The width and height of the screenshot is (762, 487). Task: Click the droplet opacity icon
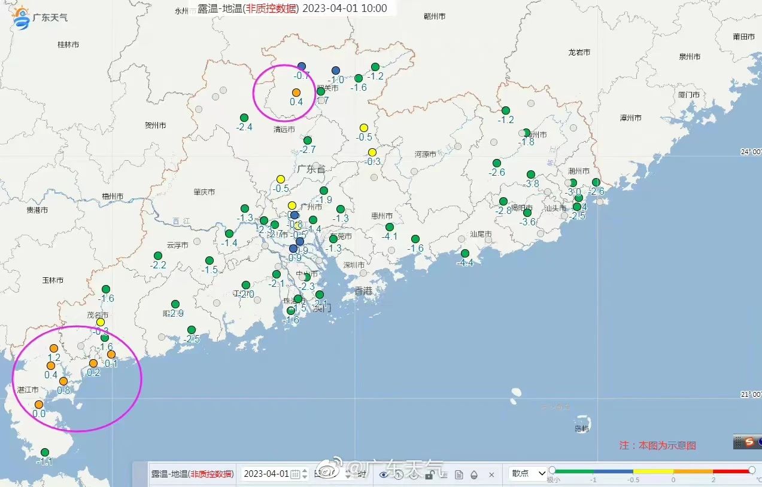coord(474,474)
